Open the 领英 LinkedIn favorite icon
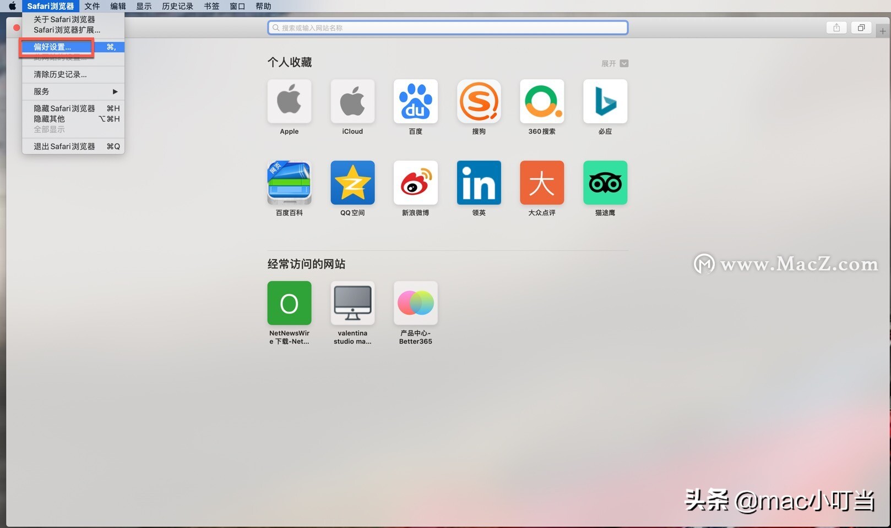The height and width of the screenshot is (528, 891). click(x=478, y=183)
